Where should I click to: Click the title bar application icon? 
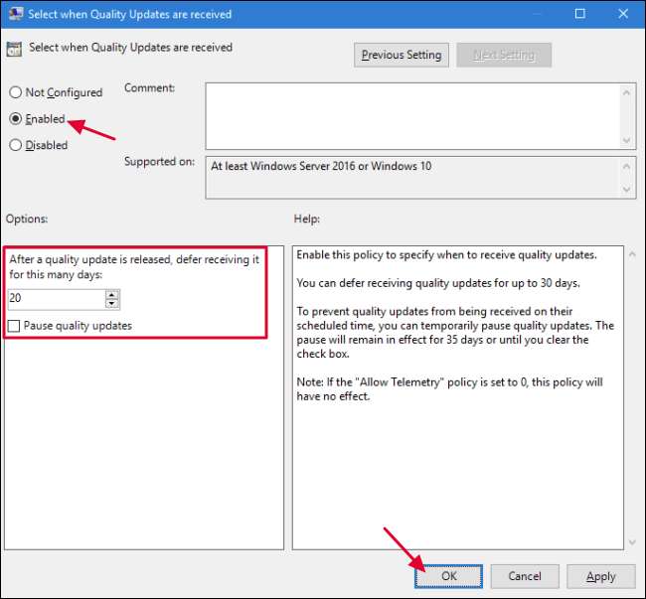(x=16, y=14)
